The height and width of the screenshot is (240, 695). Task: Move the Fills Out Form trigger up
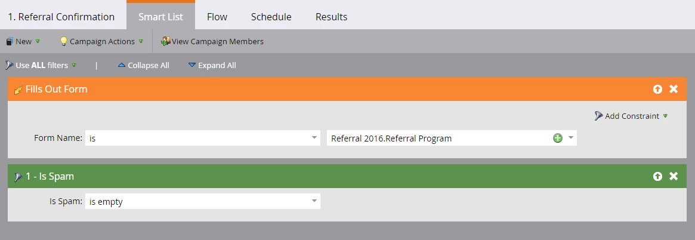(657, 89)
